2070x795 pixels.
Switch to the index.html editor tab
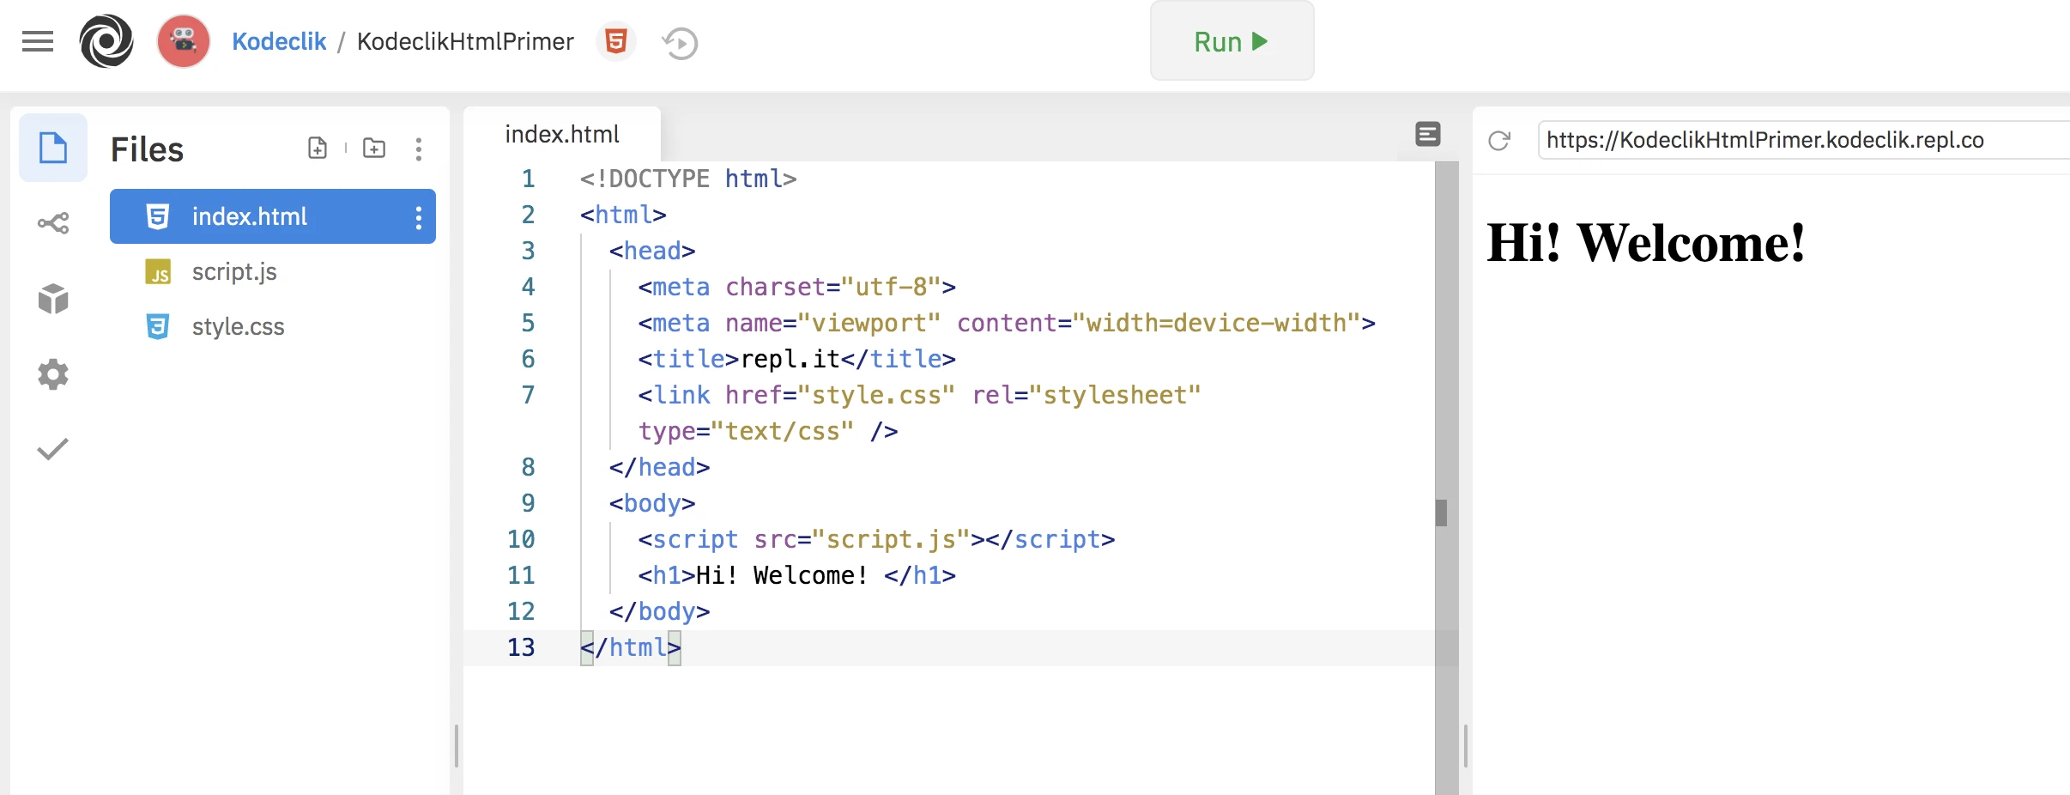coord(562,134)
